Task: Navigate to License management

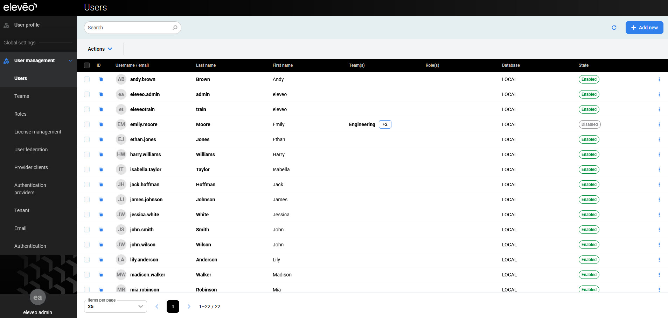Action: (x=37, y=132)
